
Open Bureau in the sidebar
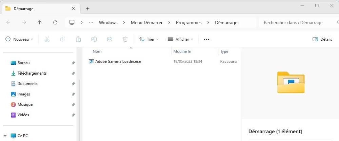click(23, 63)
